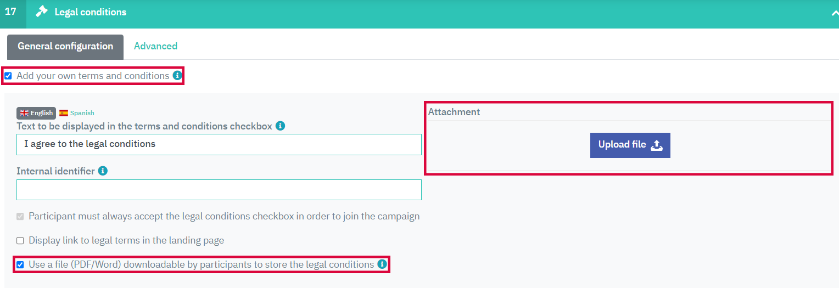Uncheck Add your own terms and conditions
839x288 pixels.
tap(8, 76)
